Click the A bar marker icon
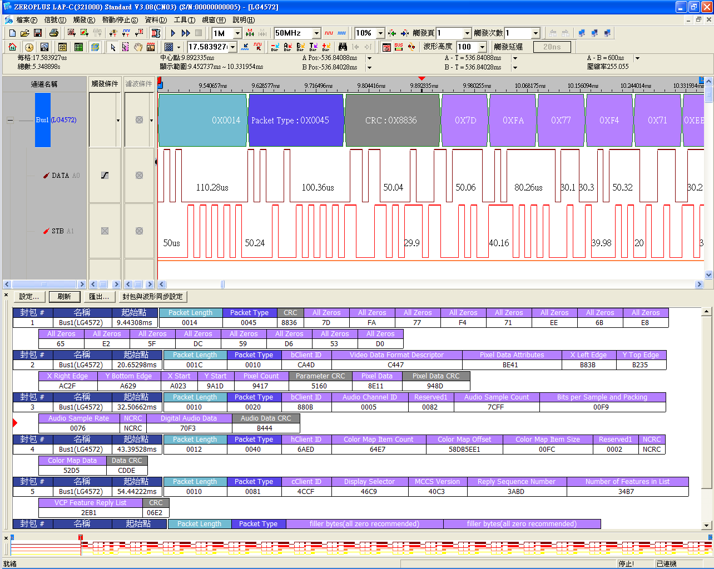The width and height of the screenshot is (714, 569). pos(287,47)
